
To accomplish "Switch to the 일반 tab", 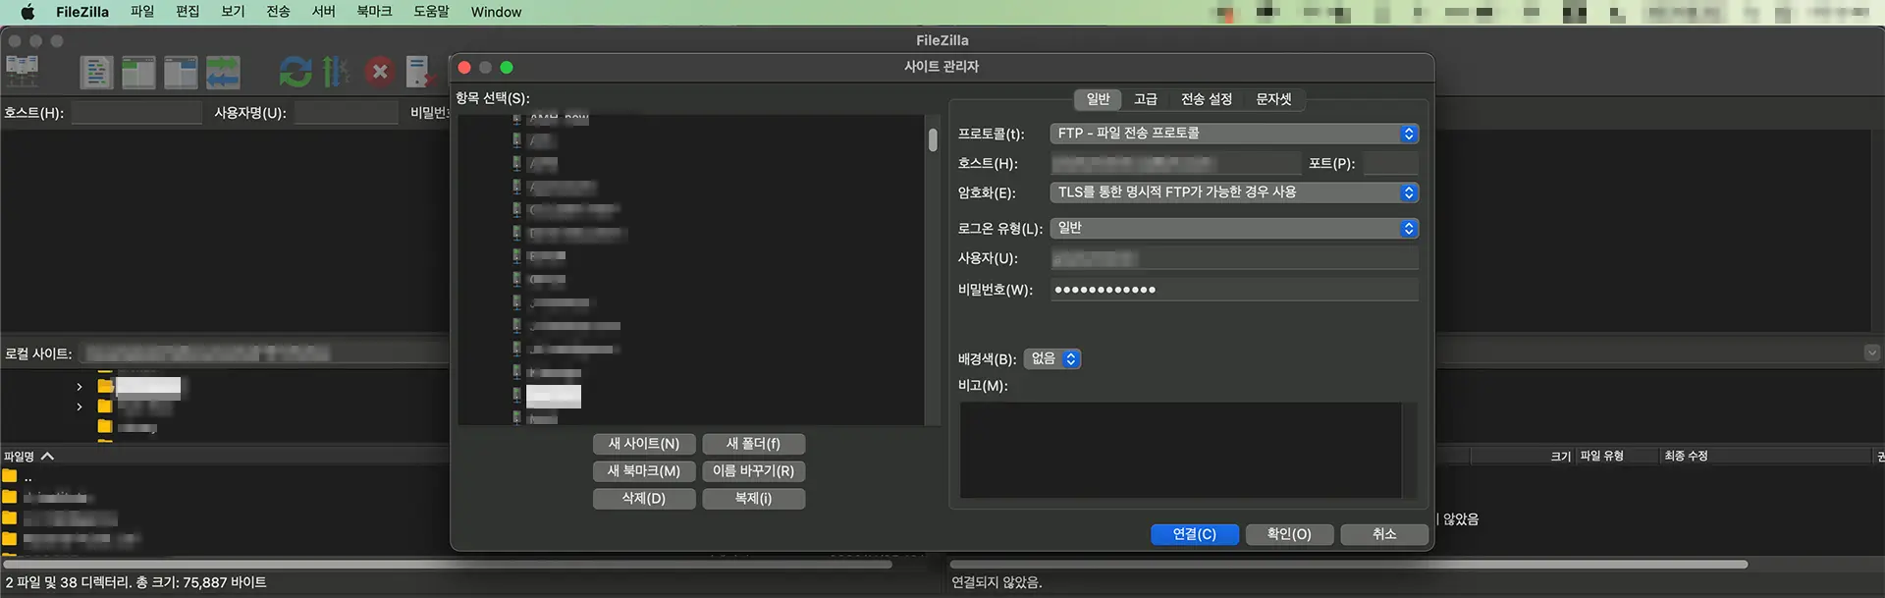I will (1098, 99).
